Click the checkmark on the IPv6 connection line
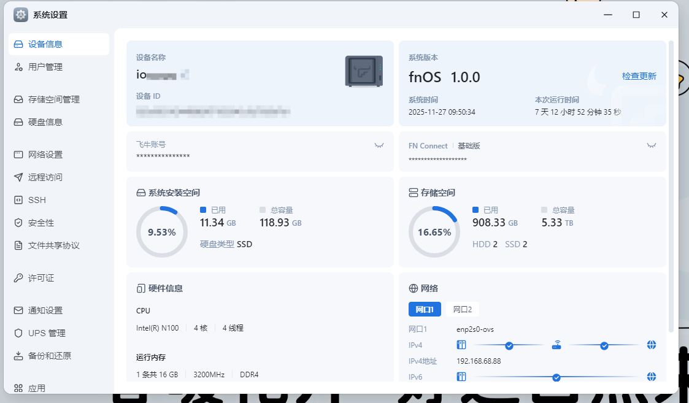This screenshot has width=689, height=403. point(556,378)
